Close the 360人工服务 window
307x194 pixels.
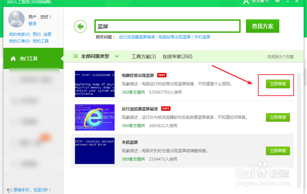point(297,1)
